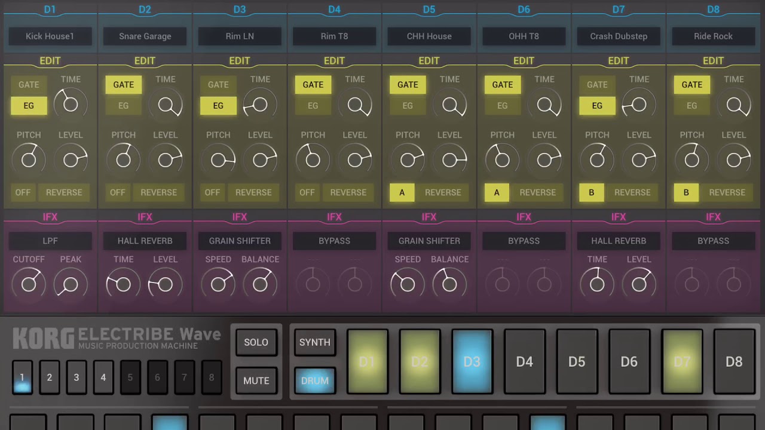
Task: Click the D1 CUTOFF knob
Action: tap(29, 284)
